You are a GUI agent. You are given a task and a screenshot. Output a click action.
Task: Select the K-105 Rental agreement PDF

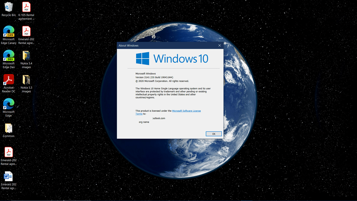tap(26, 11)
